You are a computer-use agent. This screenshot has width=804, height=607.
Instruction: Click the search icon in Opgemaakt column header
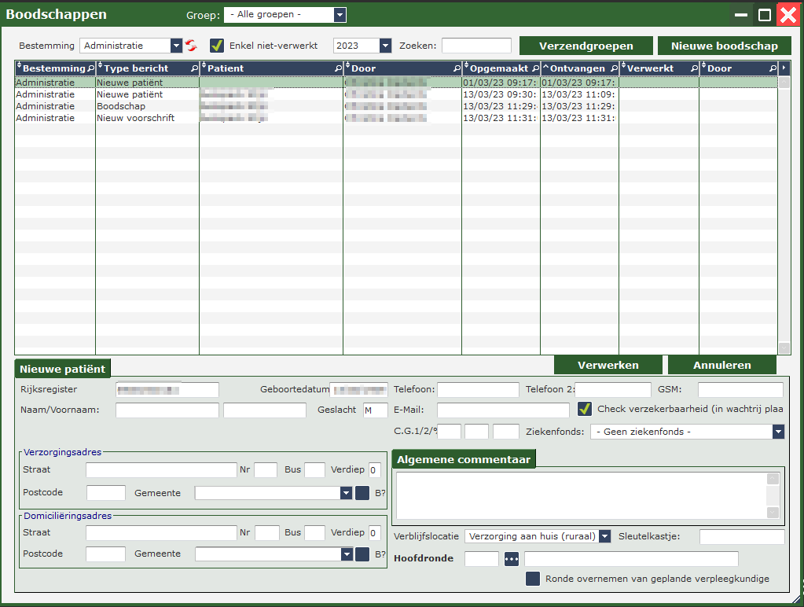534,68
